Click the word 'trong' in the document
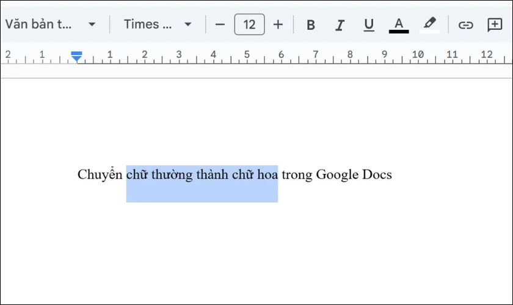513x305 pixels. click(297, 175)
